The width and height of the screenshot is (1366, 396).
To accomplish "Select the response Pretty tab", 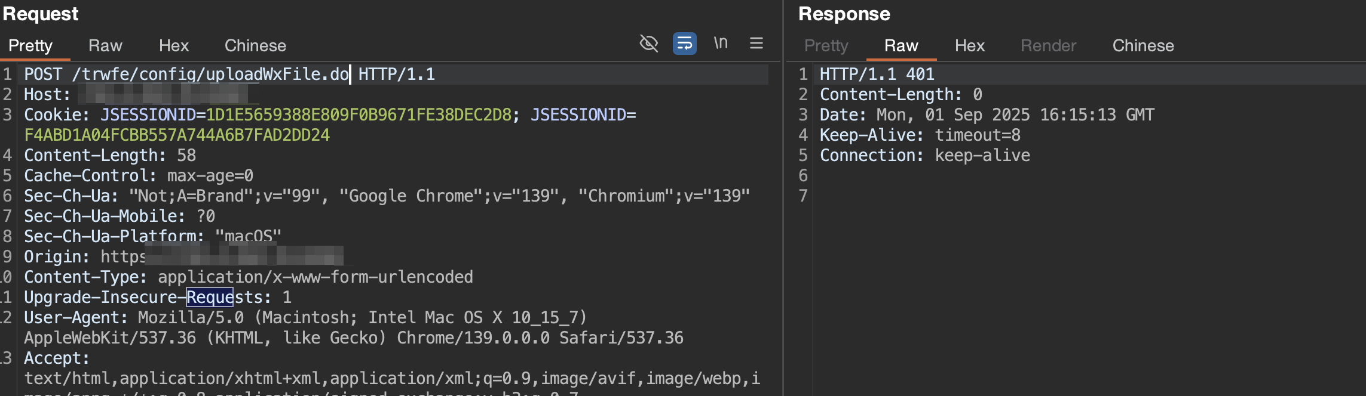I will pyautogui.click(x=826, y=46).
